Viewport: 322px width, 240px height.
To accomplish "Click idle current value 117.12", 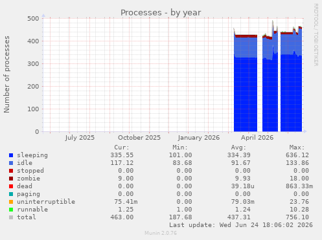I will [122, 163].
